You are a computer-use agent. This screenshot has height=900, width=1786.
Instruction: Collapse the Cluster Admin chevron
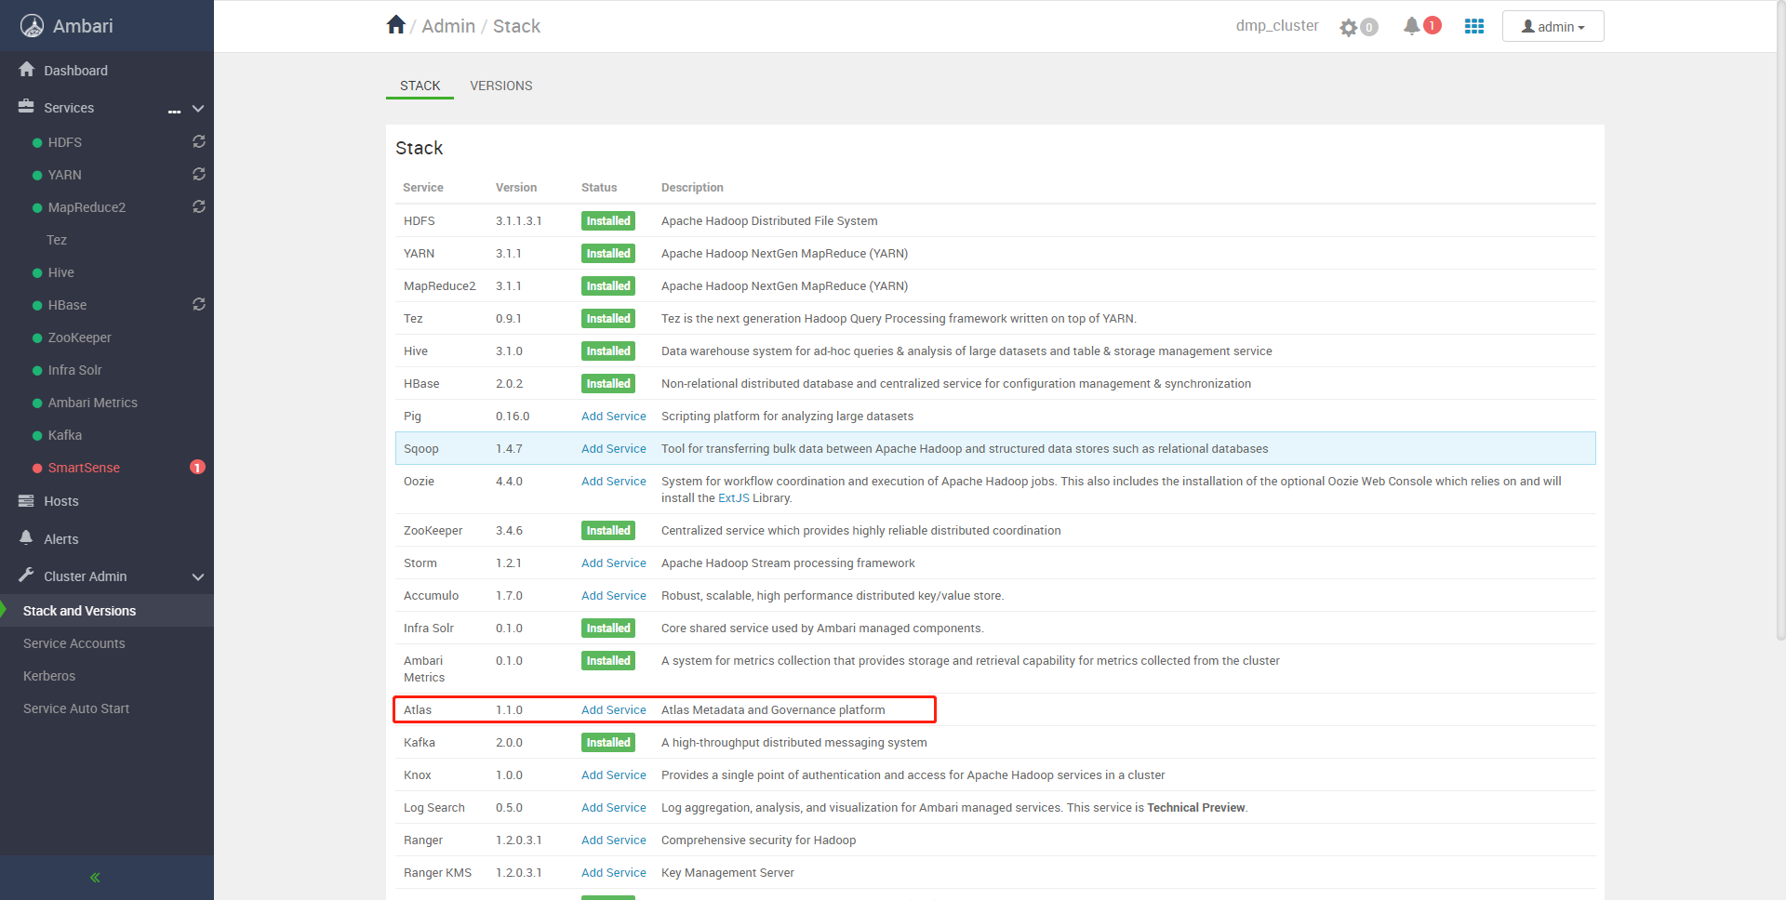[x=198, y=577]
